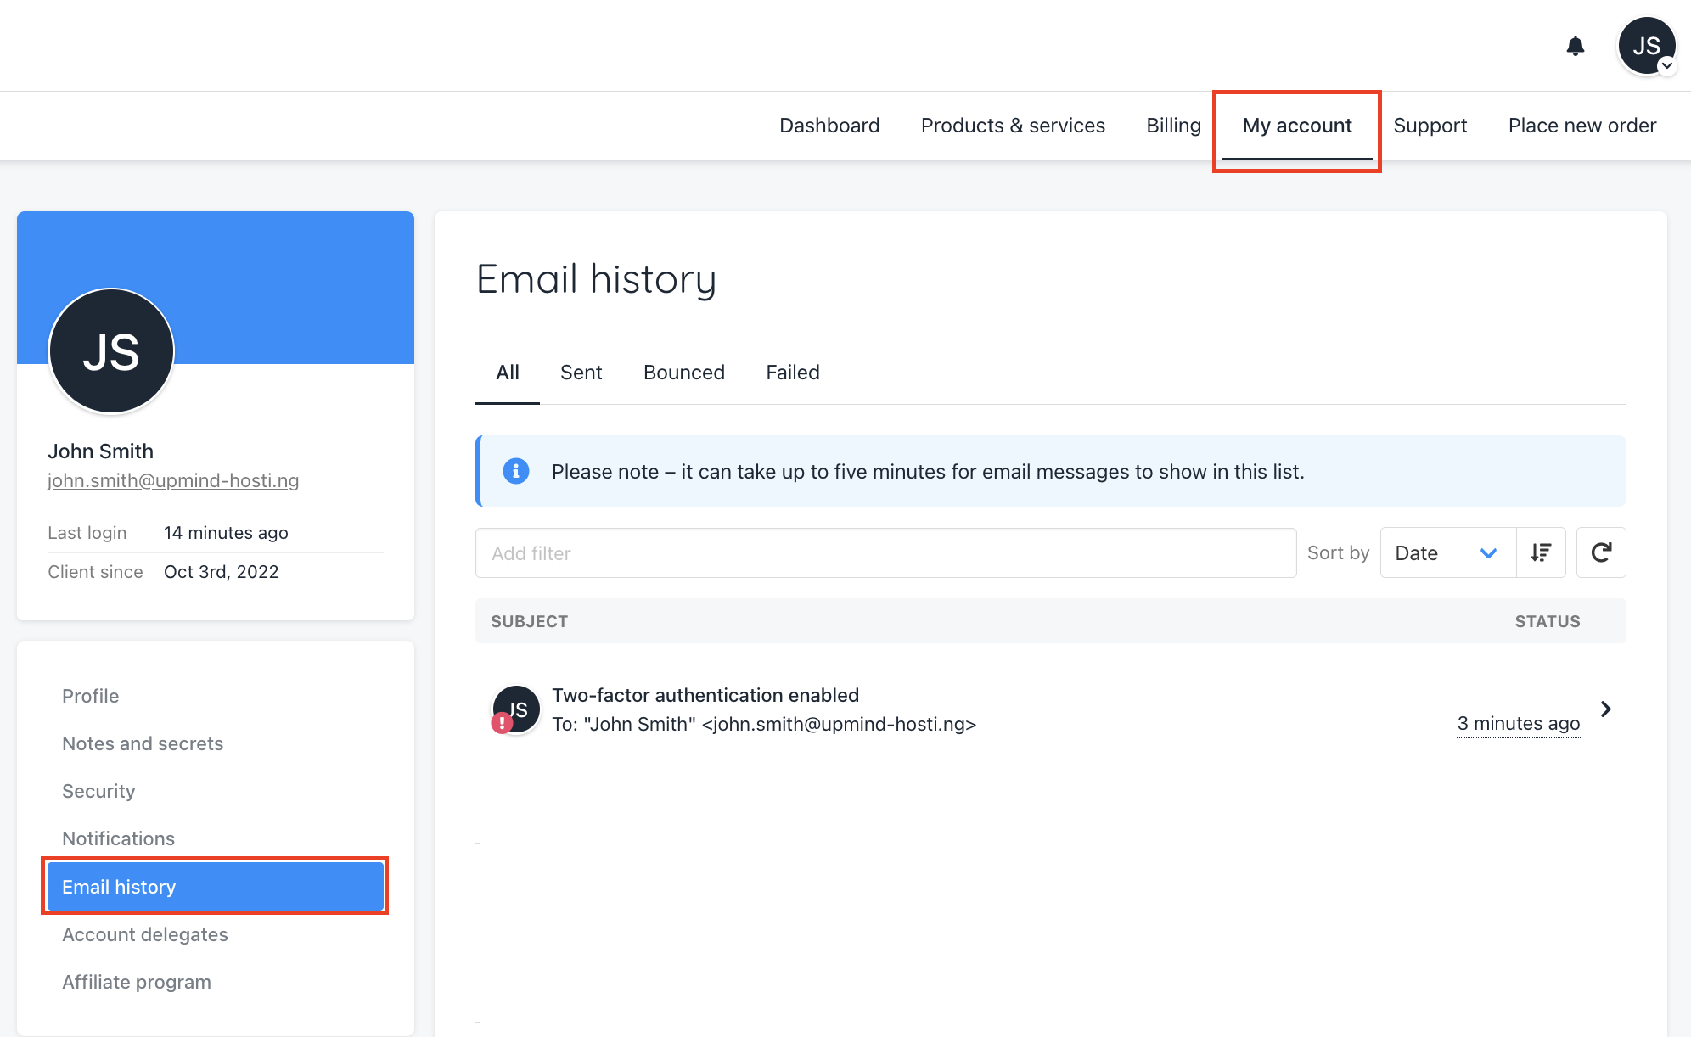
Task: Open the Sort by Date dropdown
Action: (1447, 552)
